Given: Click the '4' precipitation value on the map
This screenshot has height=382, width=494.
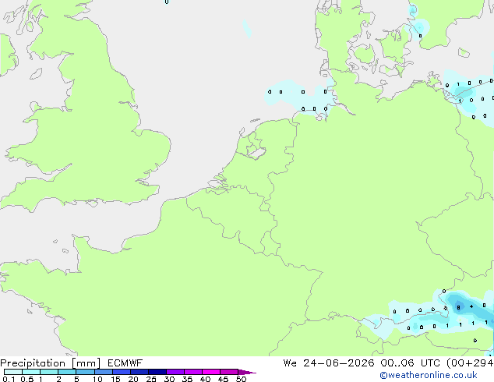Looking at the screenshot, I should (471, 306).
